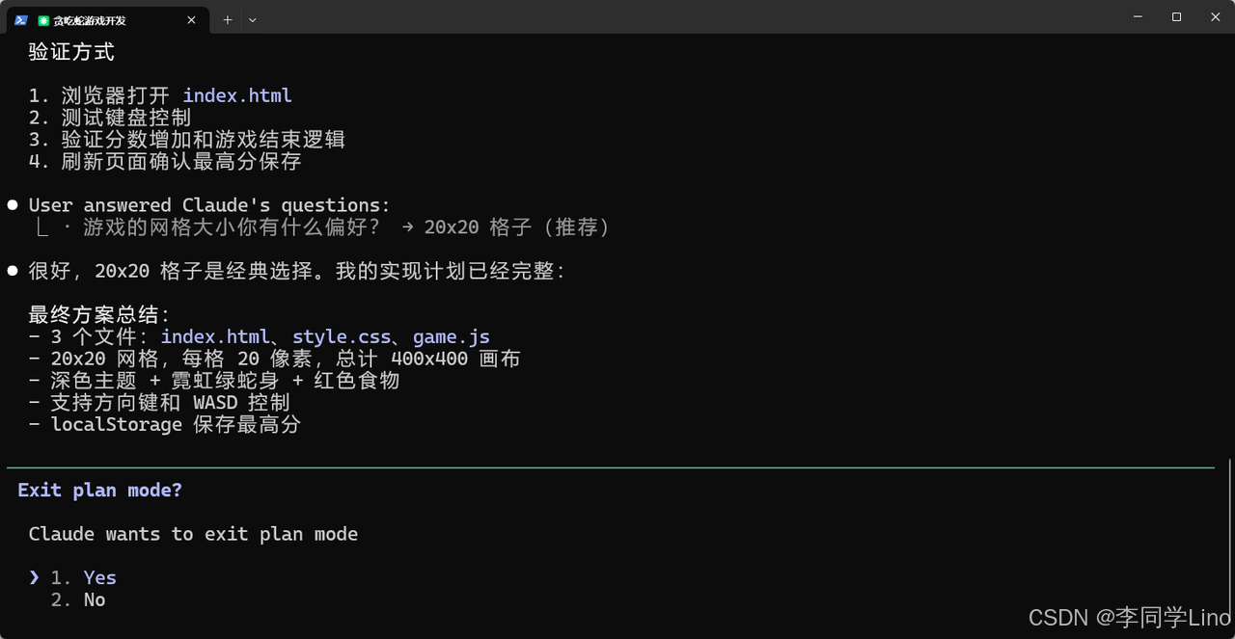Close the 贪吃蛇游戏开发 tab

tap(191, 19)
